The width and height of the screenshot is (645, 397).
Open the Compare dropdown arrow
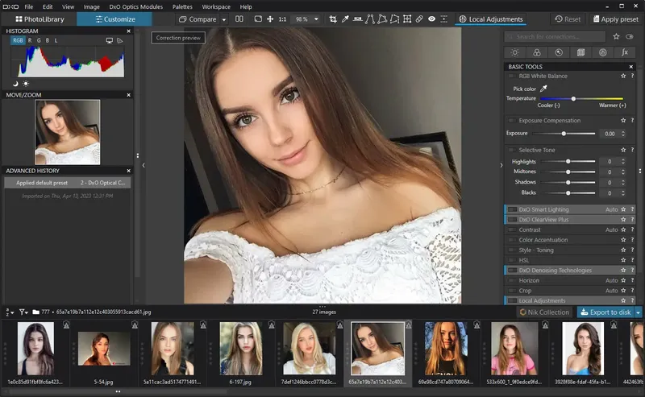point(223,19)
